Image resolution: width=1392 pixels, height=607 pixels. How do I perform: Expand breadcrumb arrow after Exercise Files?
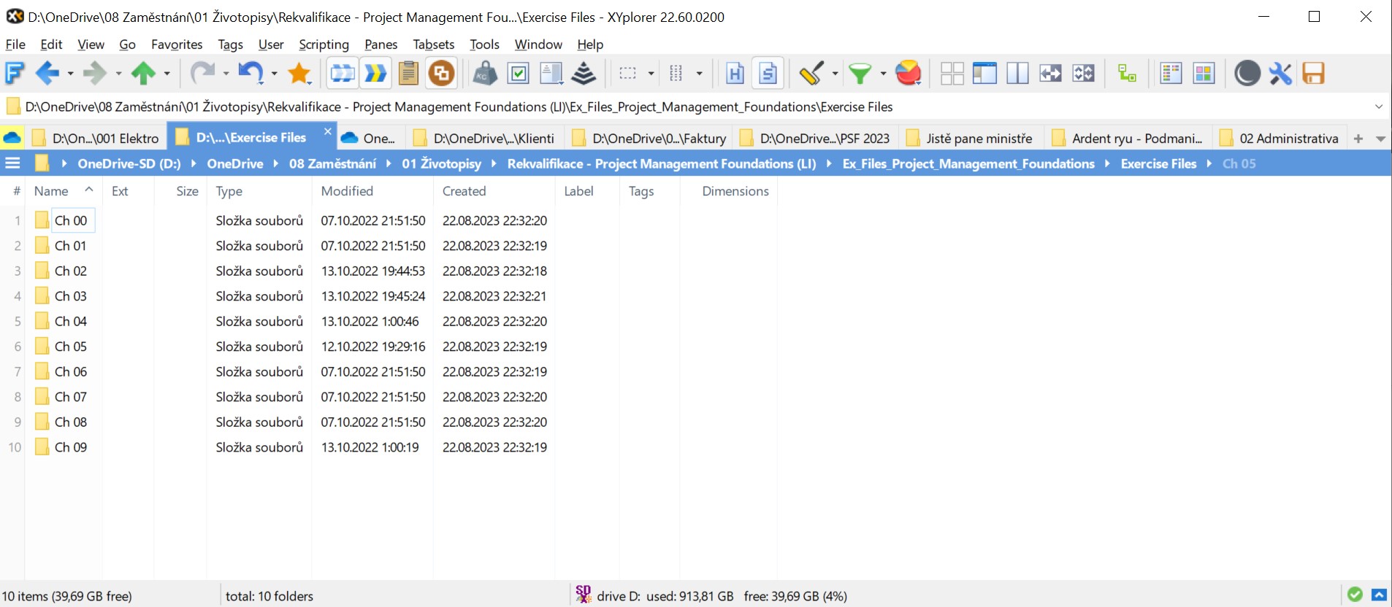tap(1209, 163)
